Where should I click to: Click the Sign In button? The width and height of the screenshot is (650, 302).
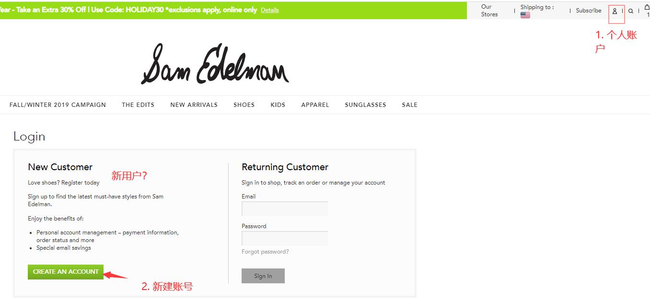tap(263, 276)
